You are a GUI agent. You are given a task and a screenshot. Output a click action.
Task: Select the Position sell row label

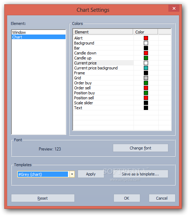(84, 98)
